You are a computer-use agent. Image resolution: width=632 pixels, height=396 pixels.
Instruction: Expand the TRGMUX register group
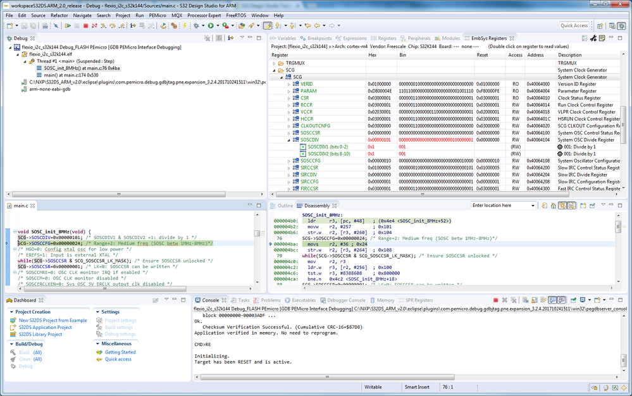[274, 63]
